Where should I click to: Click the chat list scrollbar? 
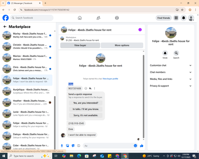55,122
